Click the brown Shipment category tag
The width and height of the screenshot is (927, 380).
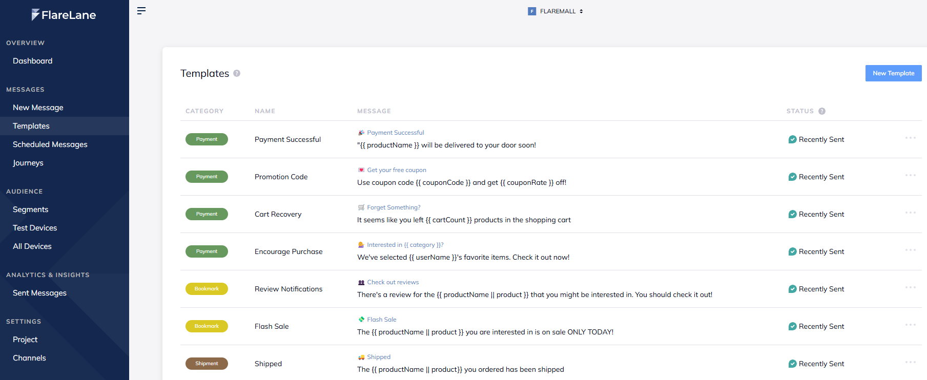point(207,364)
